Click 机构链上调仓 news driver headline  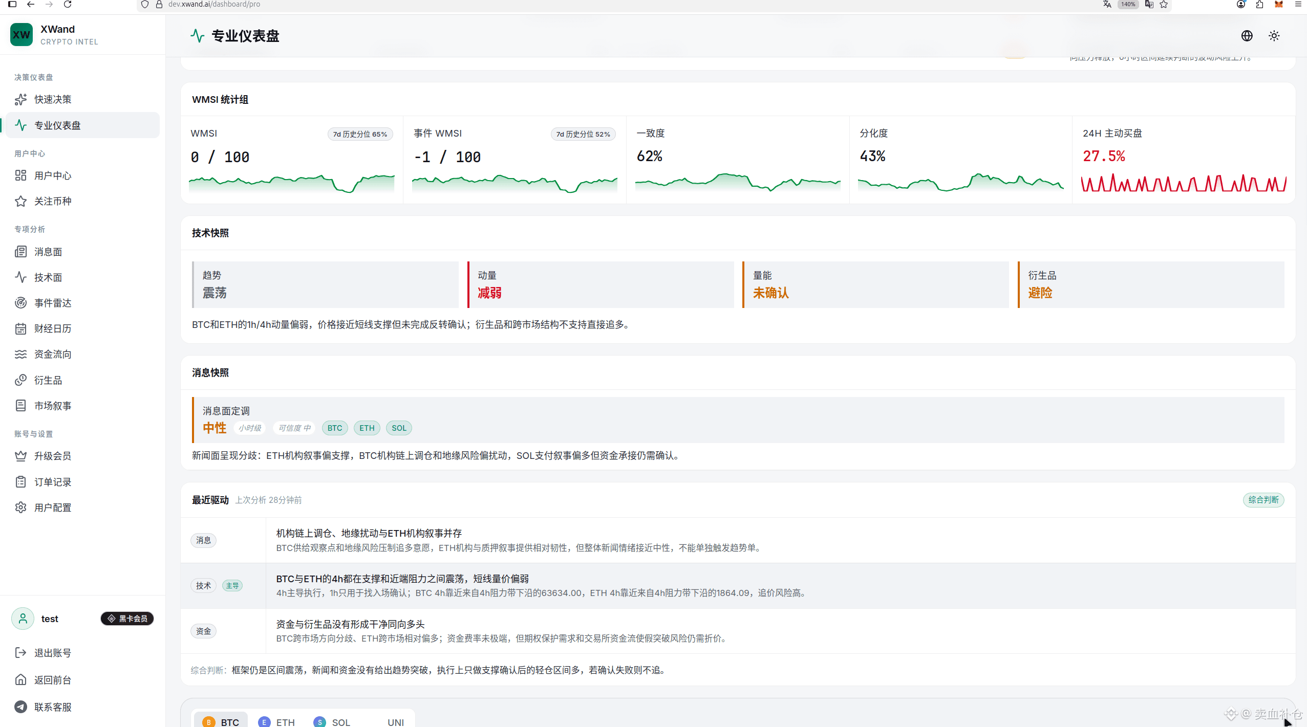click(369, 533)
